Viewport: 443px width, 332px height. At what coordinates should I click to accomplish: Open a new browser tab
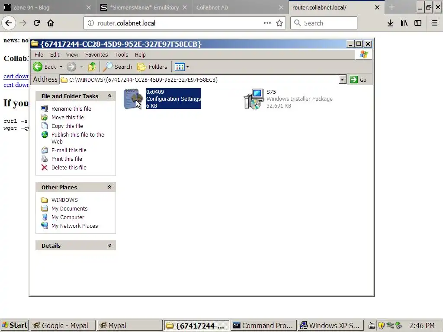[x=392, y=7]
